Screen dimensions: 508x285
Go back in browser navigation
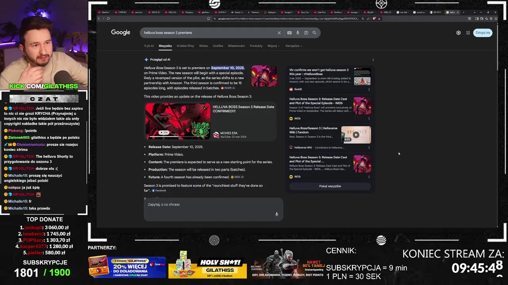[99, 19]
